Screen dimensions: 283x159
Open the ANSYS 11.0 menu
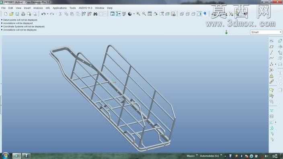point(85,8)
